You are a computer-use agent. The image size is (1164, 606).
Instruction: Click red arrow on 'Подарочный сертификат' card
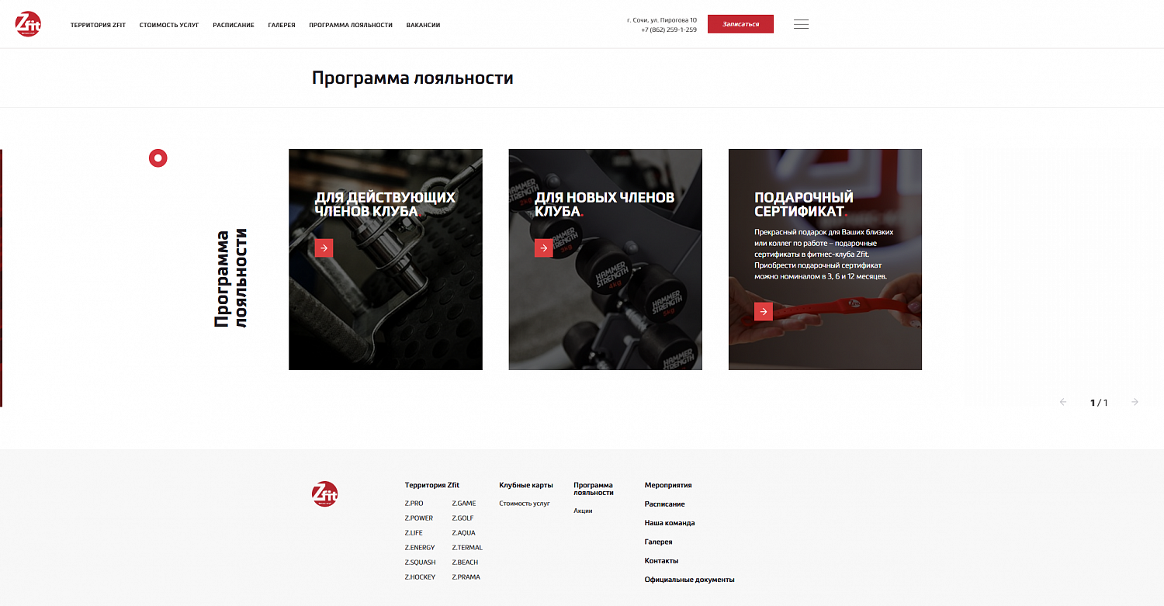(x=764, y=311)
